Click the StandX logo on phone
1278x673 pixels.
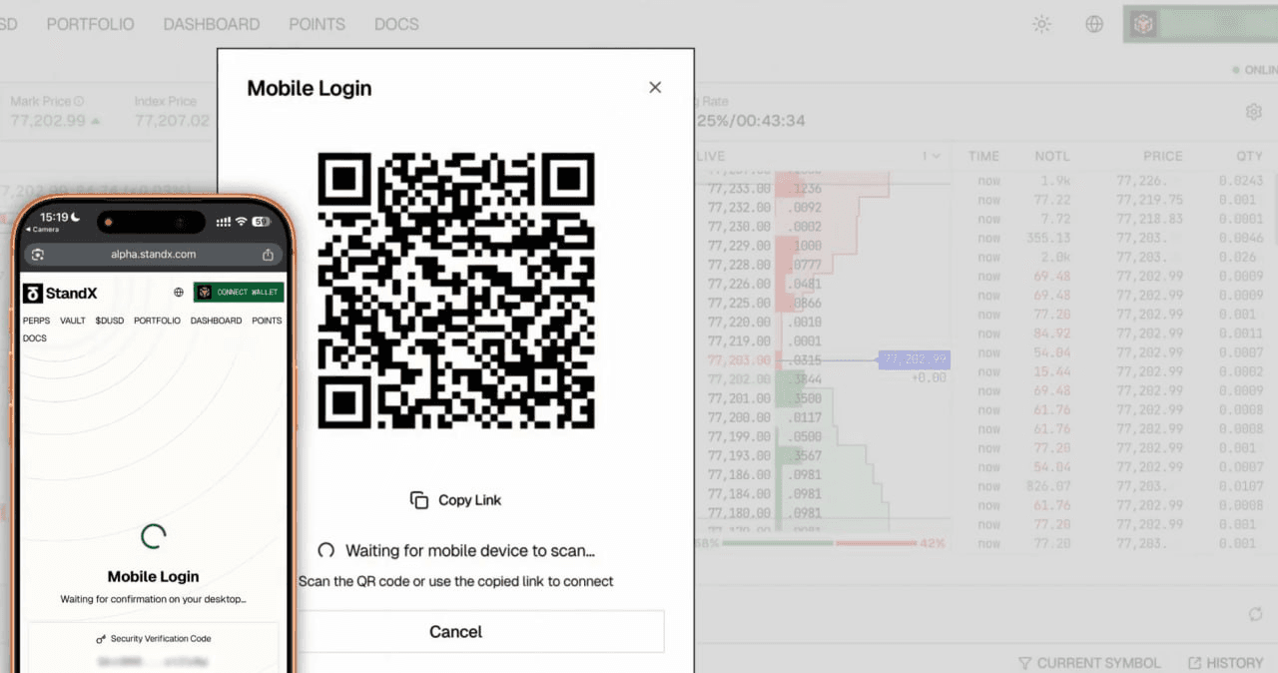pyautogui.click(x=60, y=293)
